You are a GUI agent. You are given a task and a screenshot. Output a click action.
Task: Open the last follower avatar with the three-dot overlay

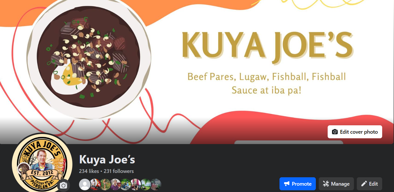156,184
